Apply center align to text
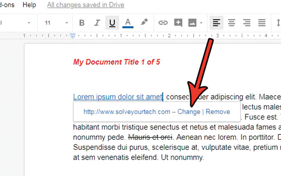Viewport: 281px width, 176px height. pos(231,23)
